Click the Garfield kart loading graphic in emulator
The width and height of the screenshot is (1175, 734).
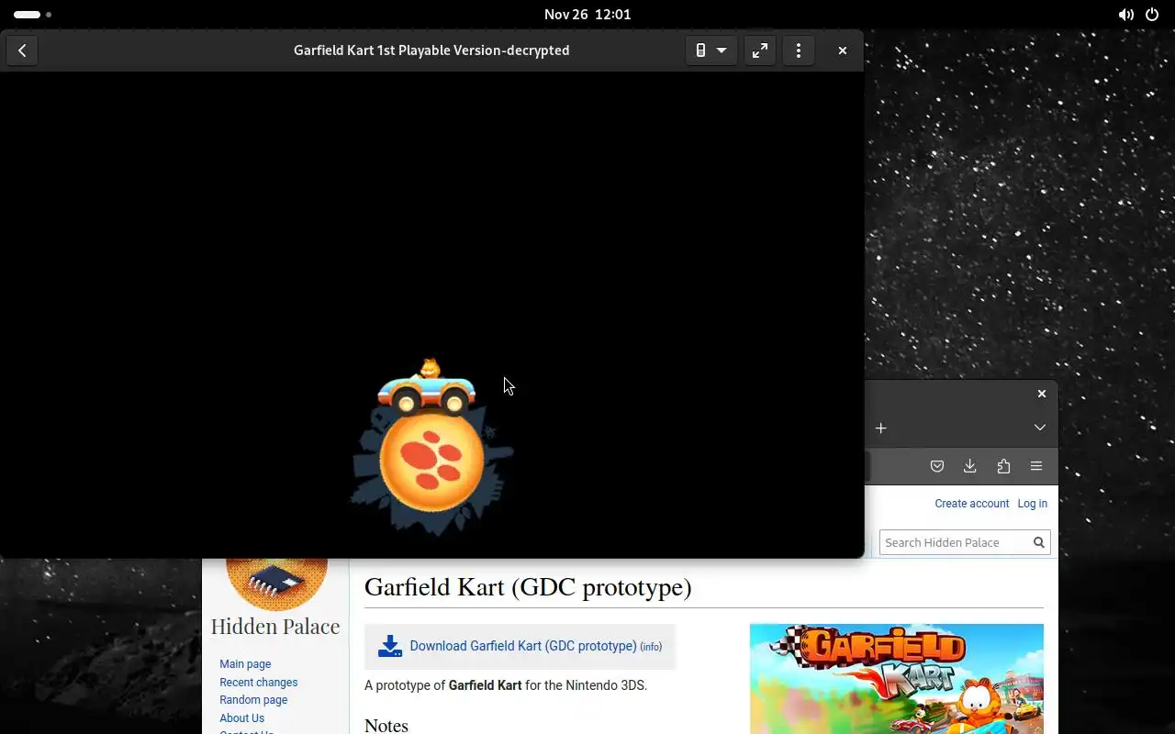click(431, 447)
